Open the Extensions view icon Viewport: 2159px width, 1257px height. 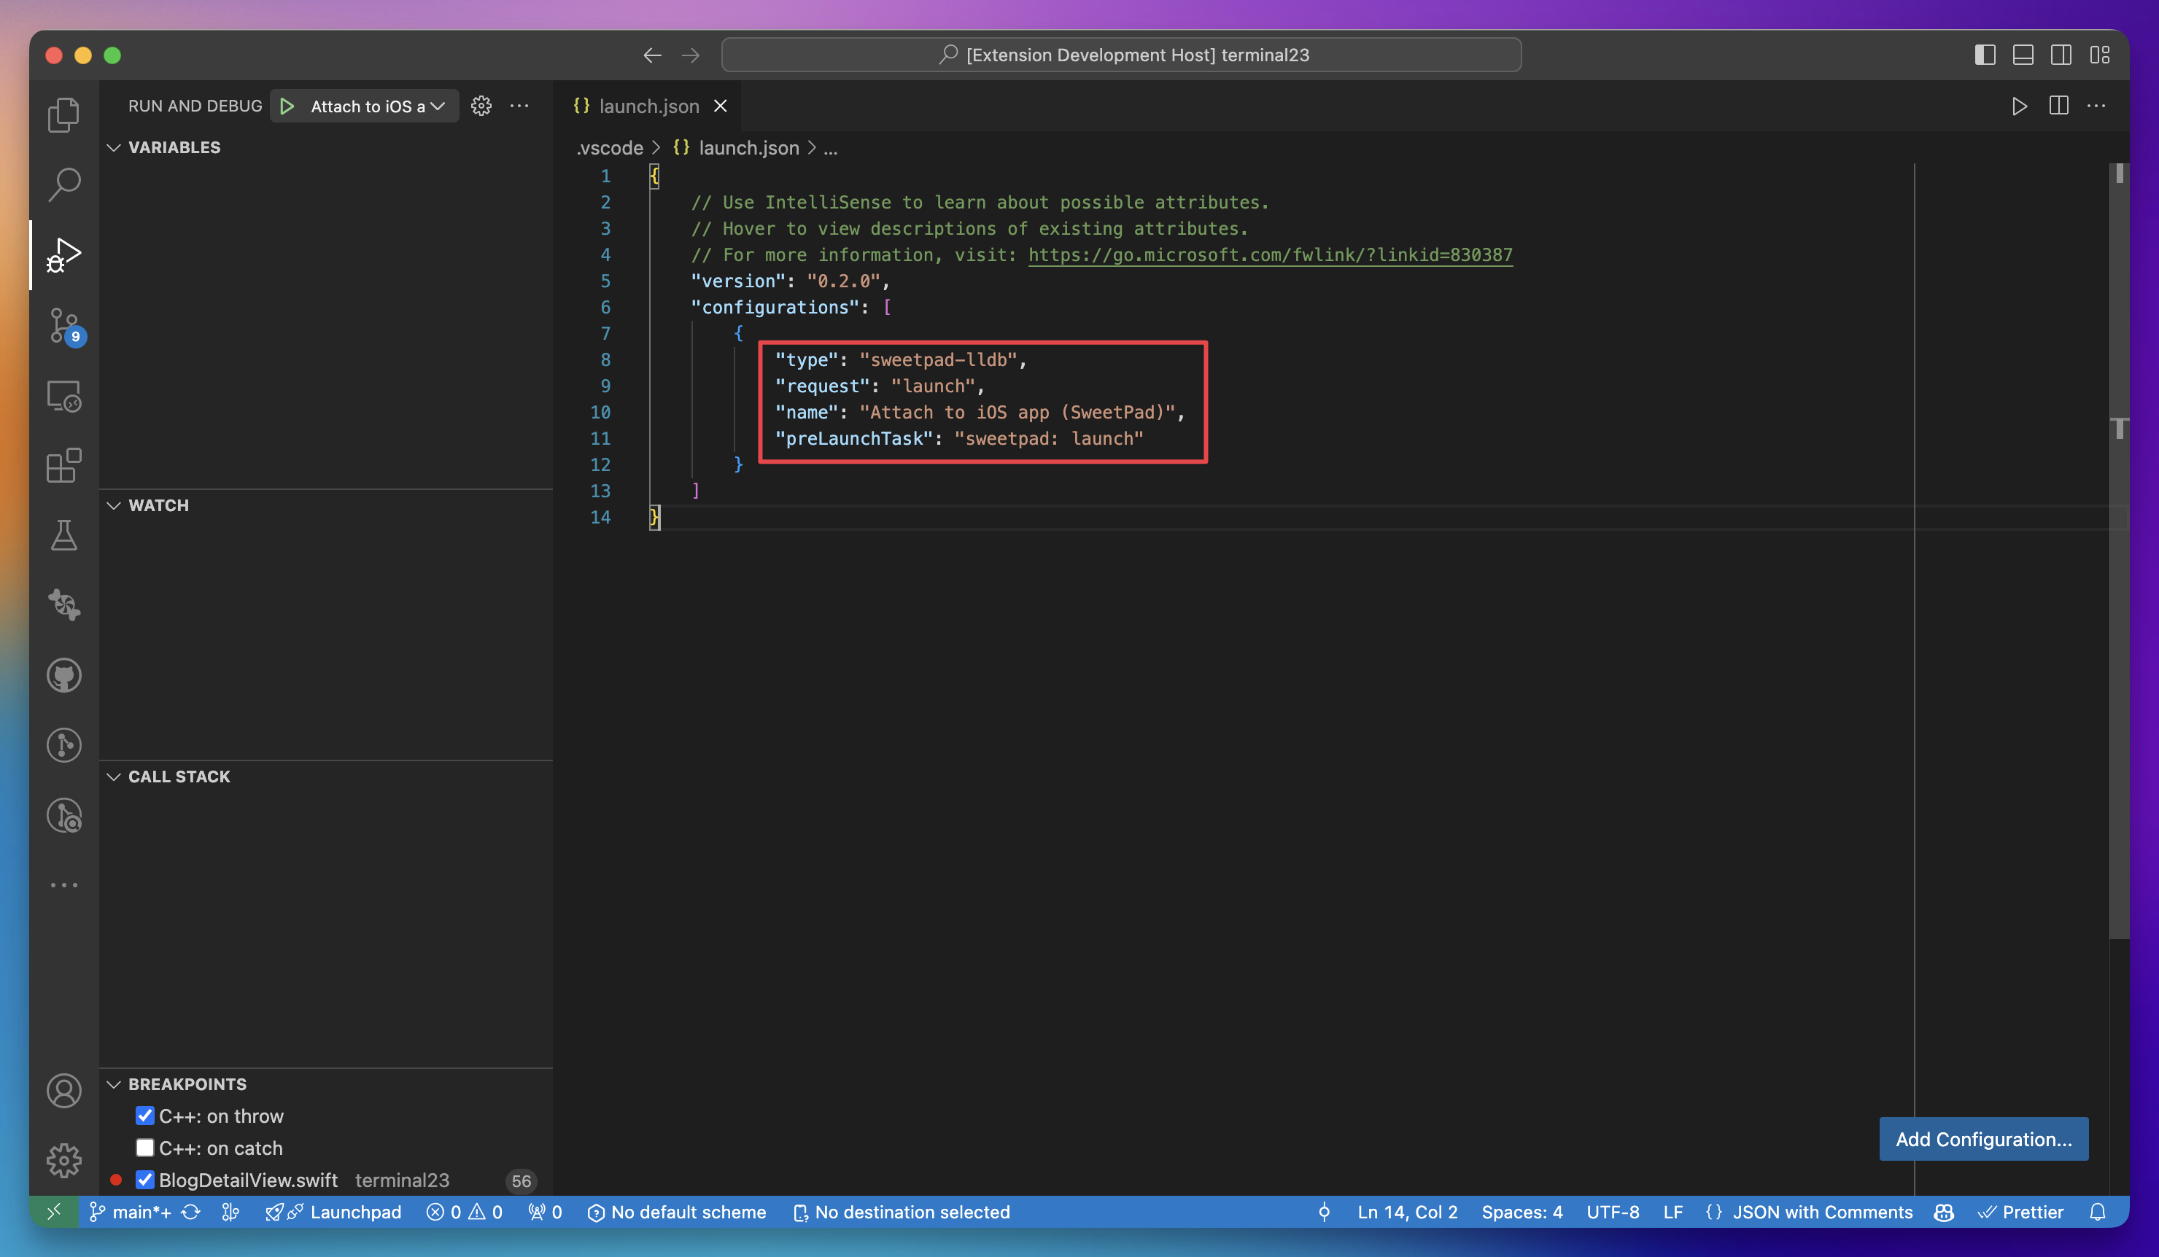(63, 466)
